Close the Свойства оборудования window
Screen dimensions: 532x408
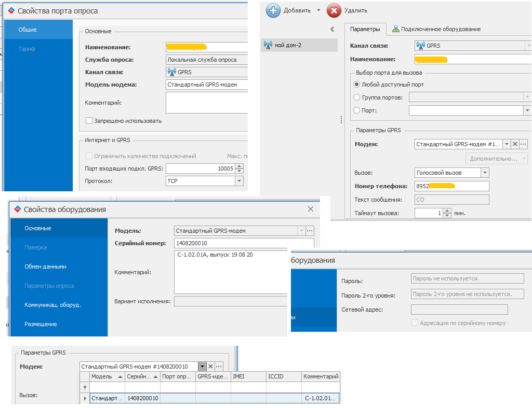(x=311, y=209)
